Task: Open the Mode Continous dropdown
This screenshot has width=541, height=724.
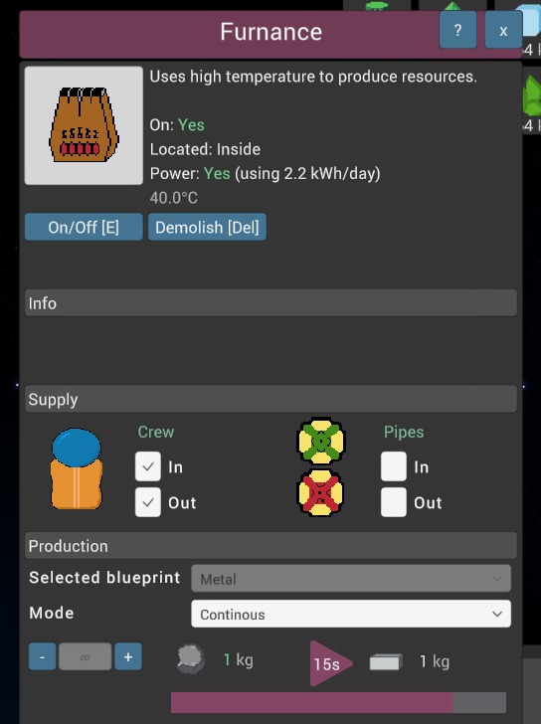Action: 351,614
